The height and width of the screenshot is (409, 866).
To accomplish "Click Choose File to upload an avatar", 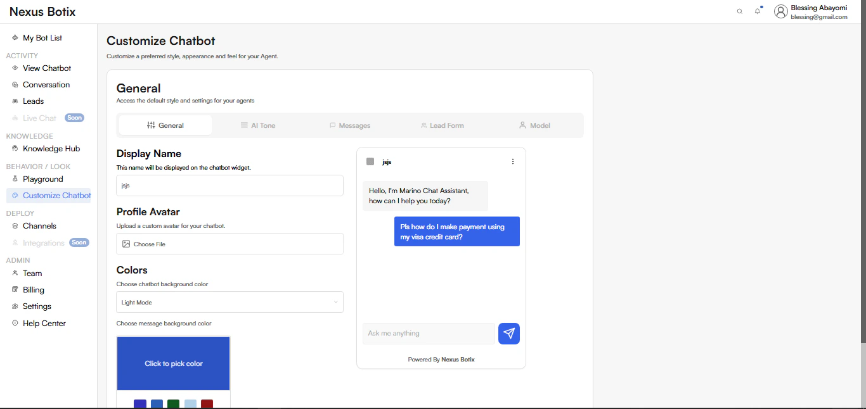I will point(230,244).
